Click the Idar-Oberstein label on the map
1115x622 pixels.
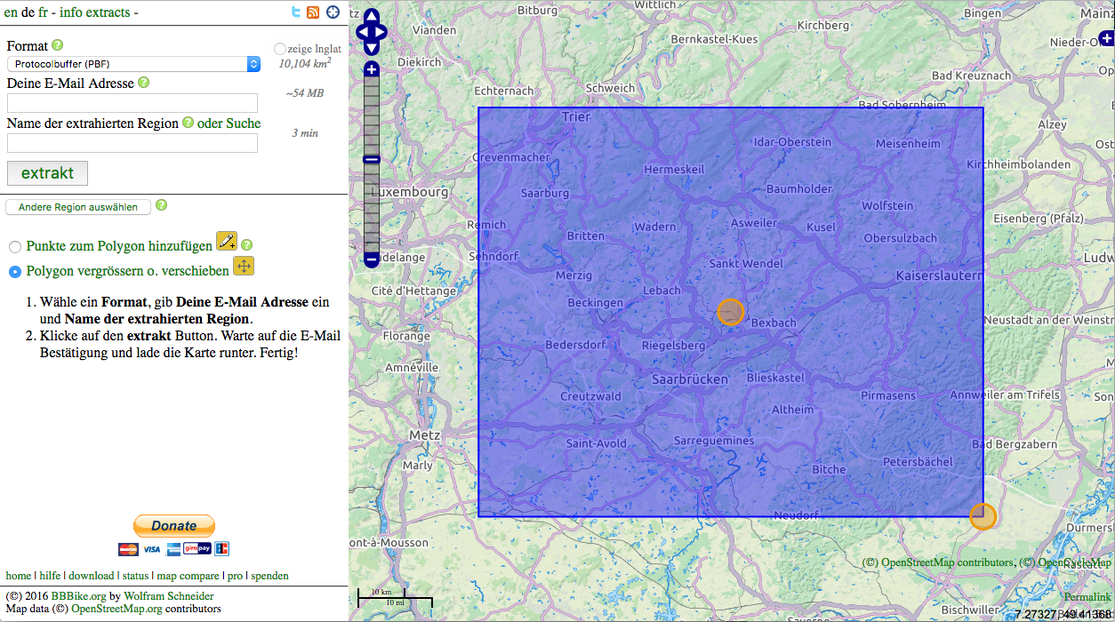[792, 142]
